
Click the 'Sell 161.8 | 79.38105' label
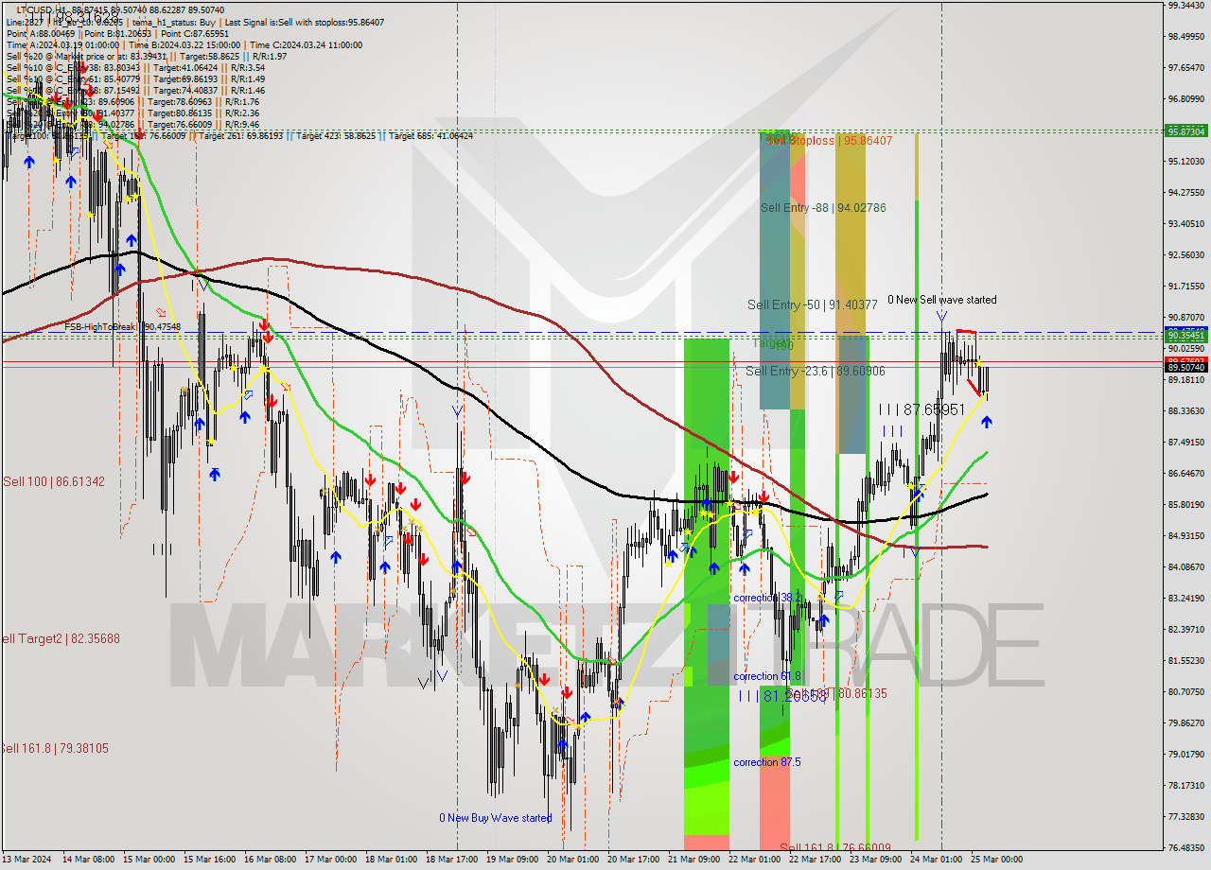[x=54, y=748]
